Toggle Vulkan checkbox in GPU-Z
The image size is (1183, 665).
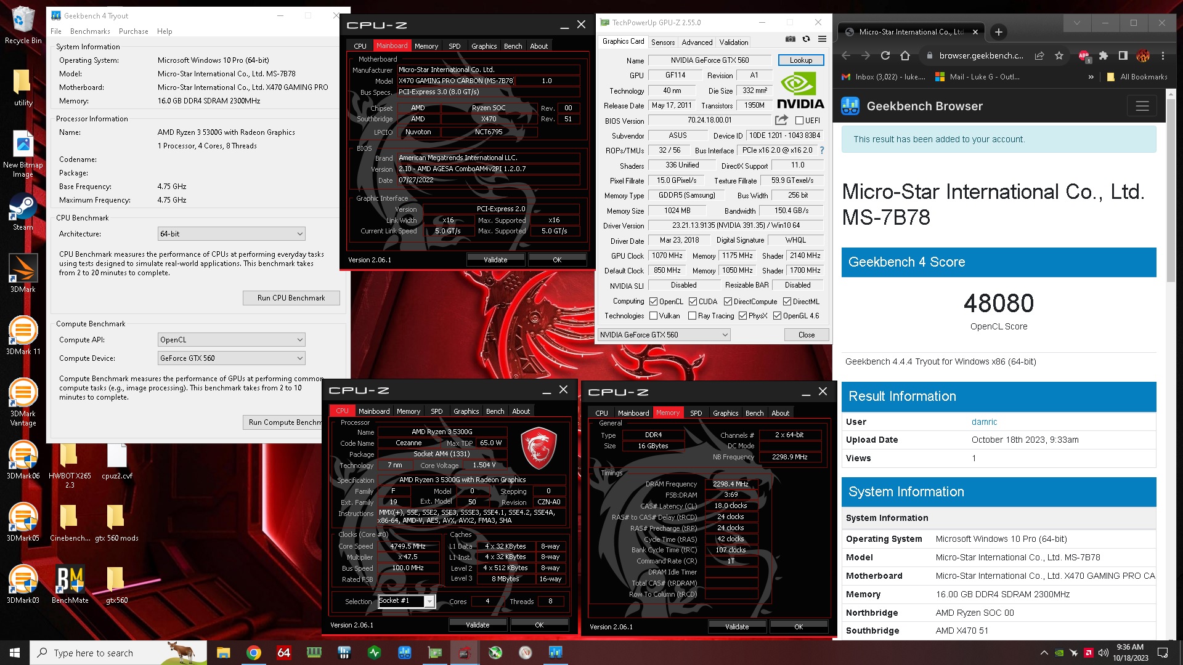click(654, 316)
